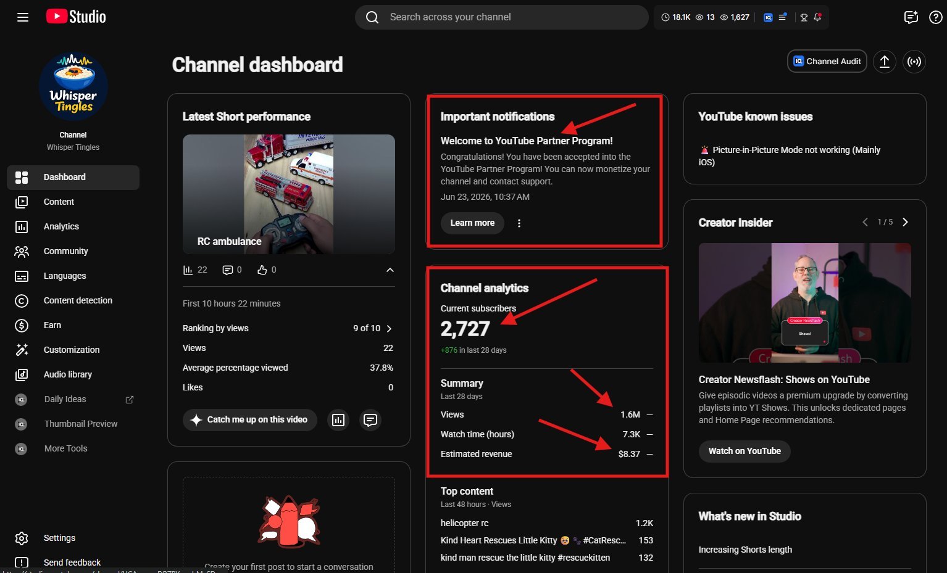The width and height of the screenshot is (947, 573).
Task: Open the notification bell in toolbar
Action: tap(817, 17)
